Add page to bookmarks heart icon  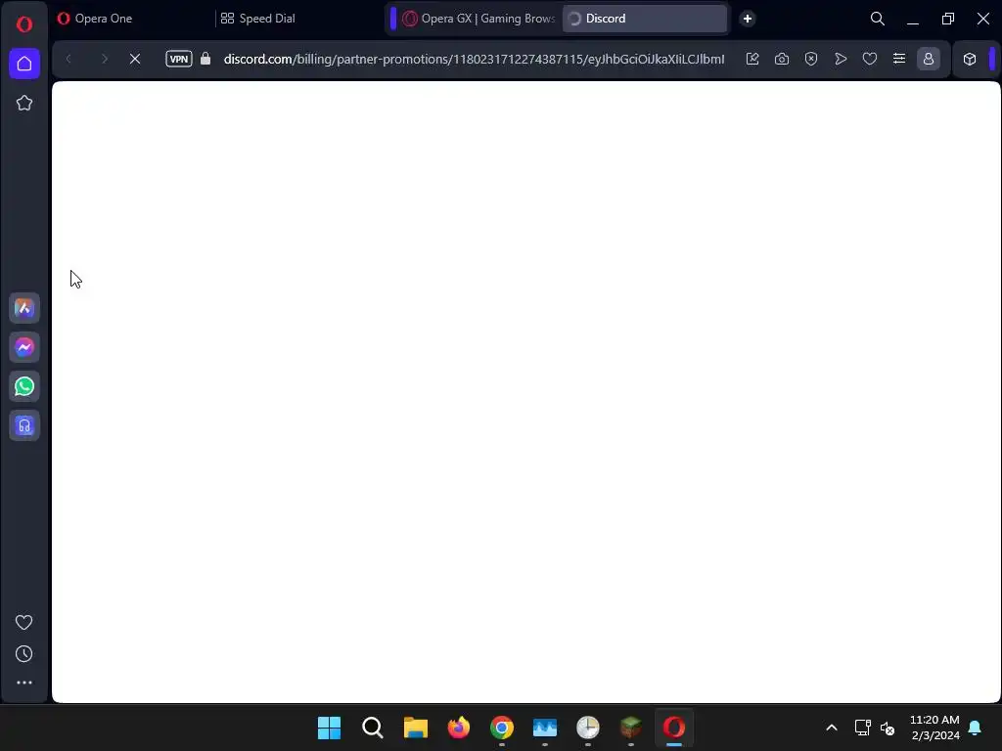pos(870,59)
